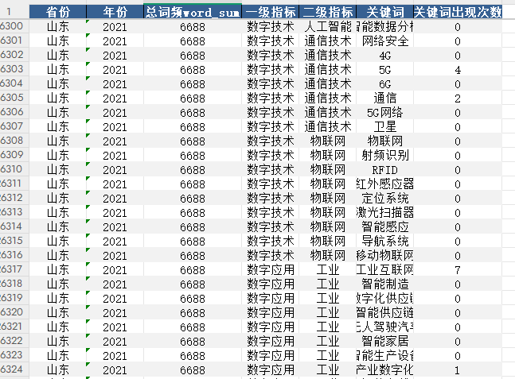Click the count value 2 in row 6305

pos(458,98)
